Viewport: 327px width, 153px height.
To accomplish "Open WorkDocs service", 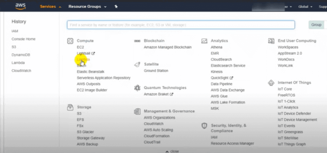I will 286,59.
